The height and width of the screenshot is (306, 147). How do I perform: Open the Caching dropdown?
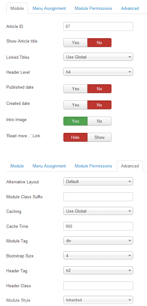point(98,211)
